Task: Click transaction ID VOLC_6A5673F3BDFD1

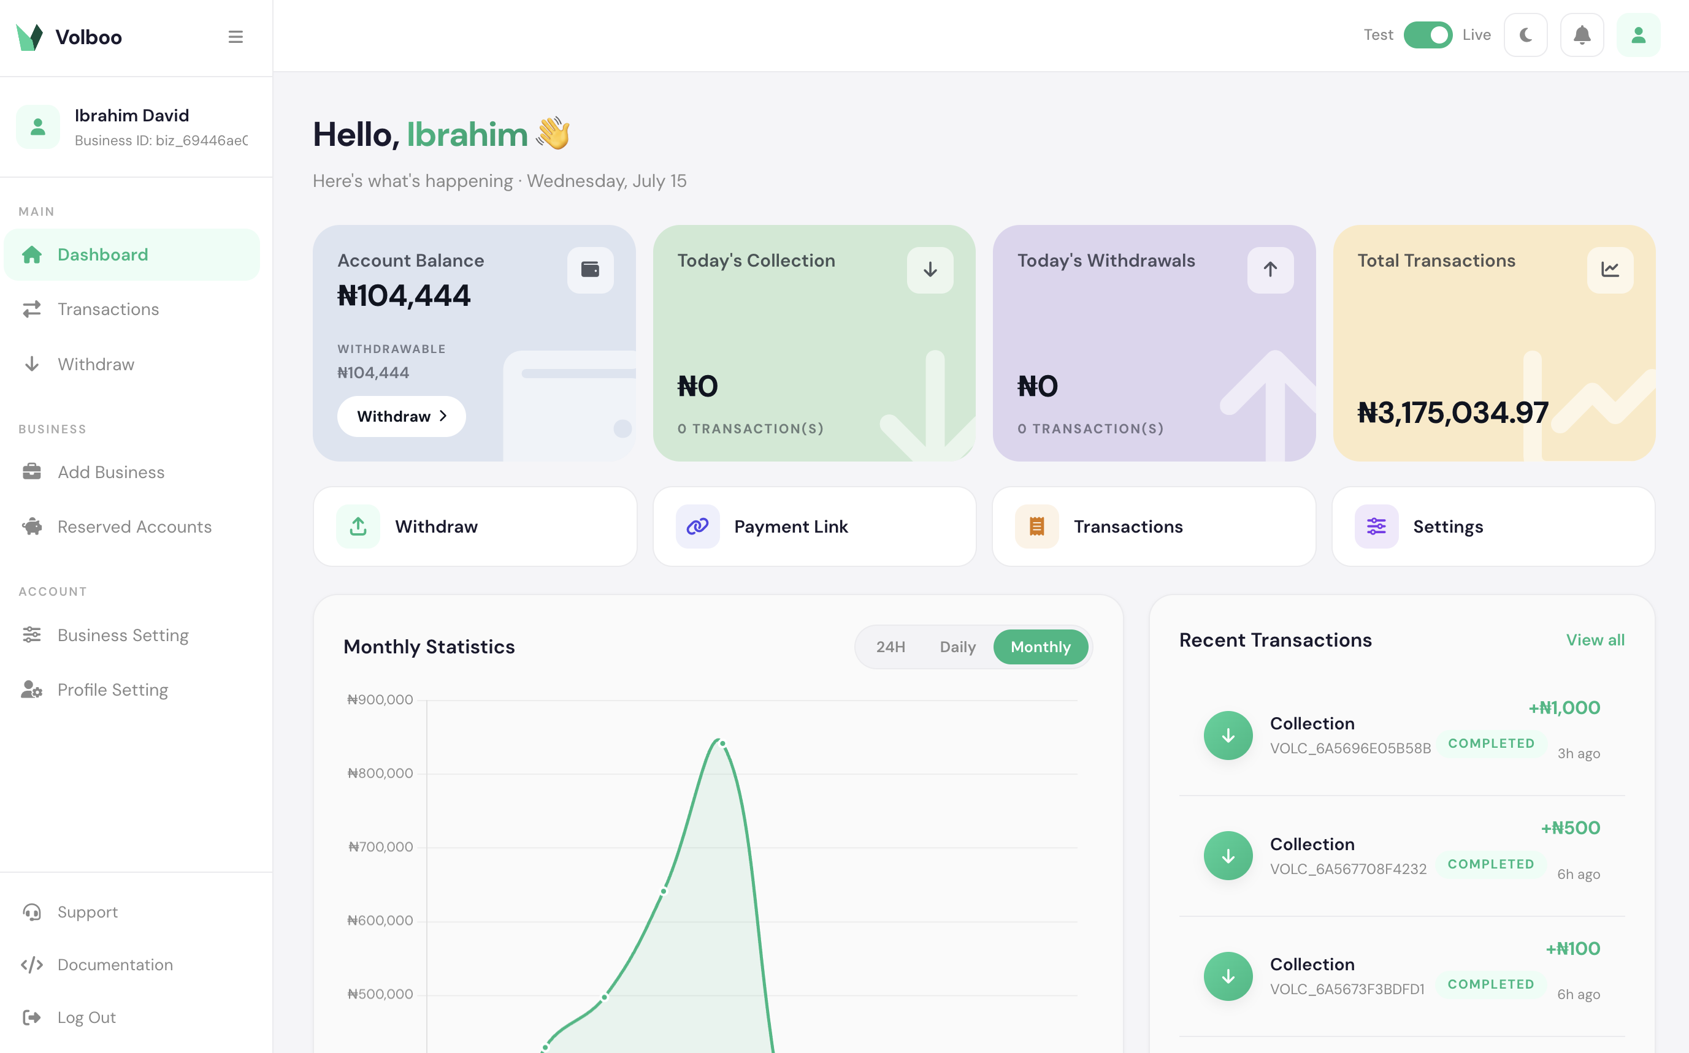Action: click(x=1347, y=990)
